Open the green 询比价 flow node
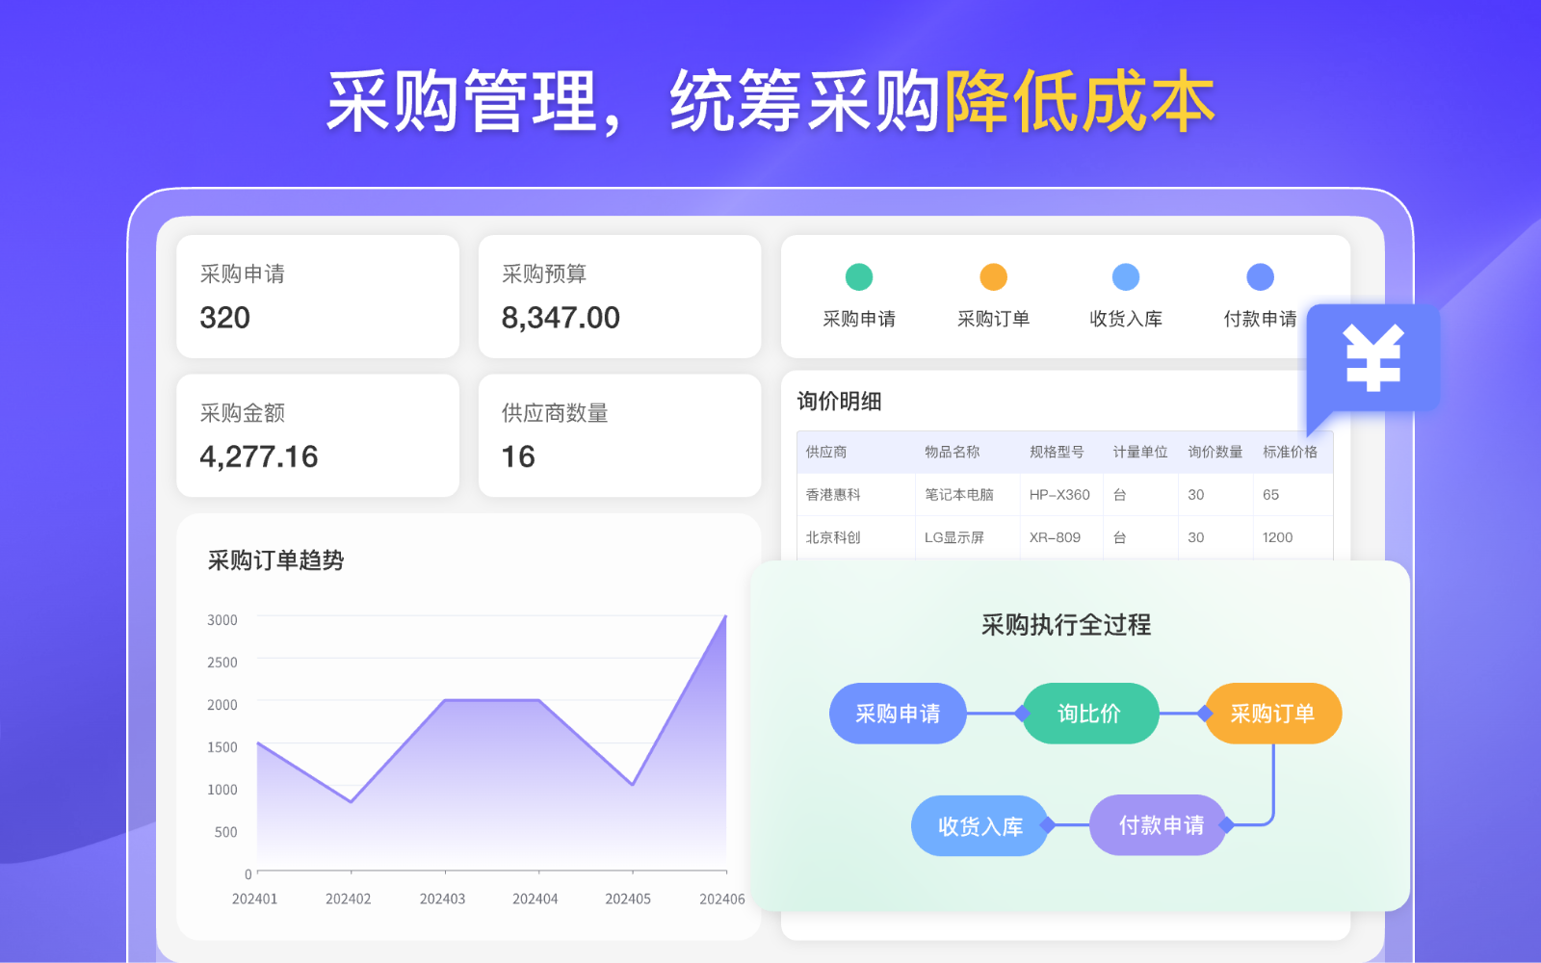1541x963 pixels. (x=1089, y=714)
